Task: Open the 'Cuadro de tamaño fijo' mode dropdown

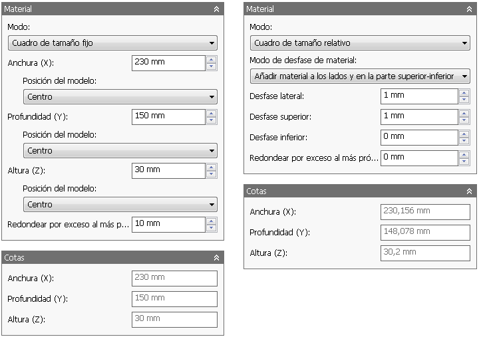Action: tap(112, 43)
